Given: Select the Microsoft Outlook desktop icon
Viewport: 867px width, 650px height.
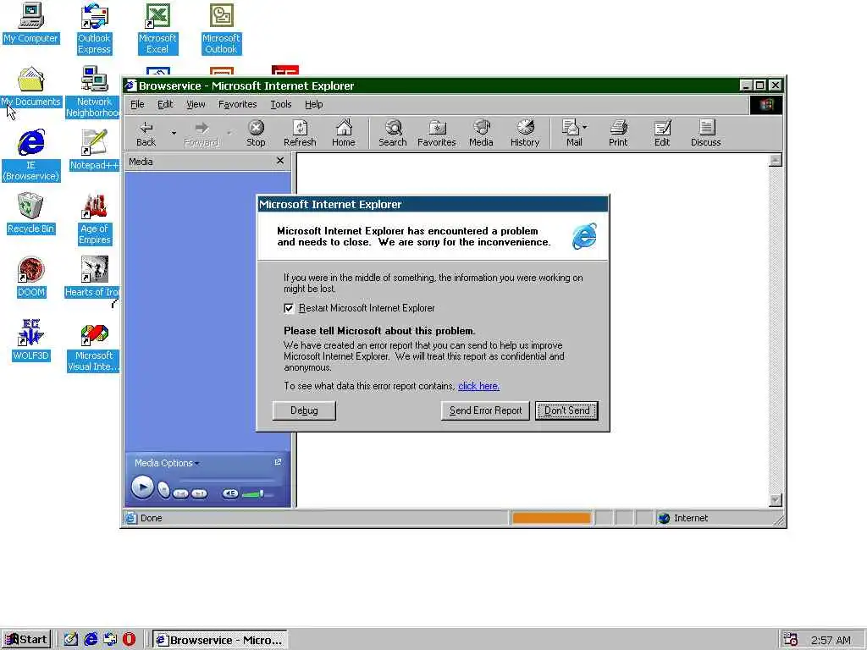Looking at the screenshot, I should tap(221, 29).
